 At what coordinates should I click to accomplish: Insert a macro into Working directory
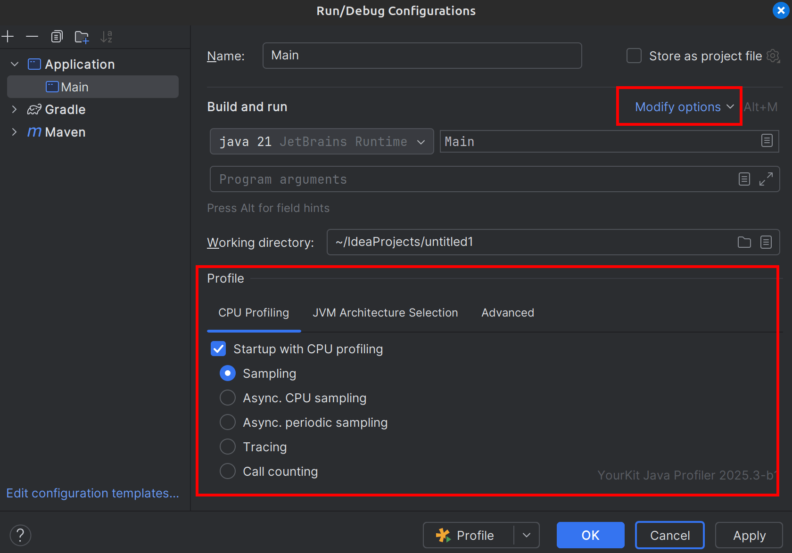click(x=766, y=242)
